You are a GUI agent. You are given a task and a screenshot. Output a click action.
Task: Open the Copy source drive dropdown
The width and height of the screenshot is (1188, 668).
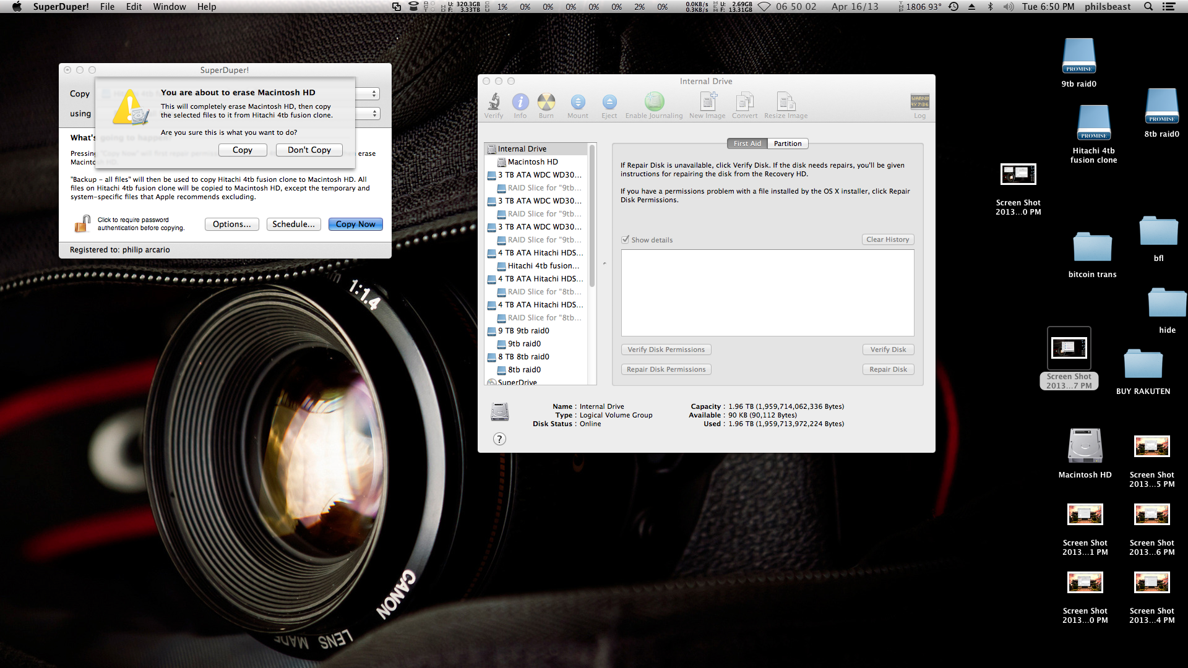point(368,93)
